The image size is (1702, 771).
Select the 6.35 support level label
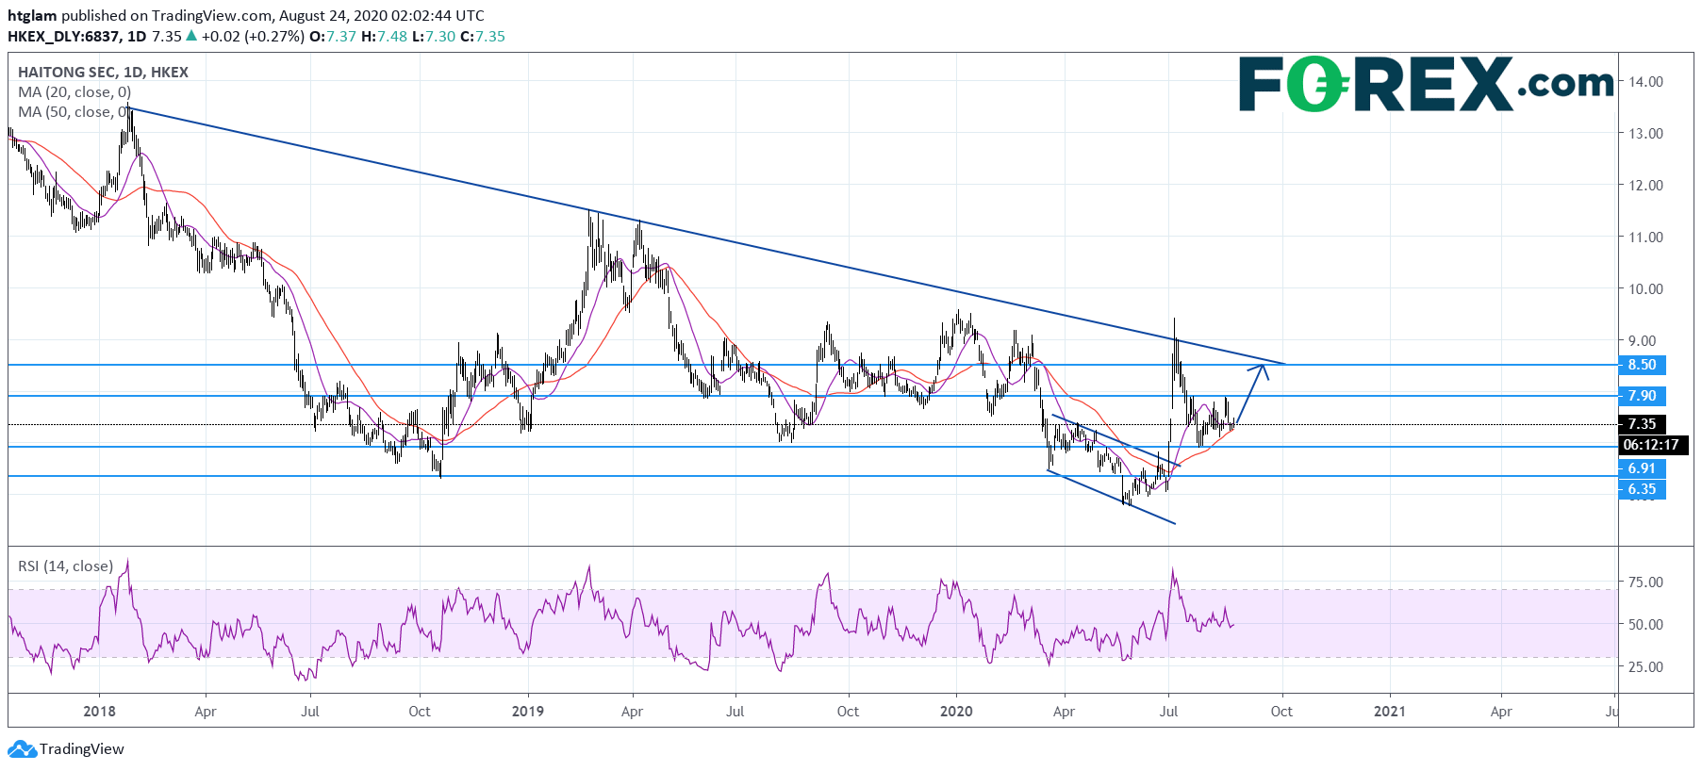[1642, 489]
